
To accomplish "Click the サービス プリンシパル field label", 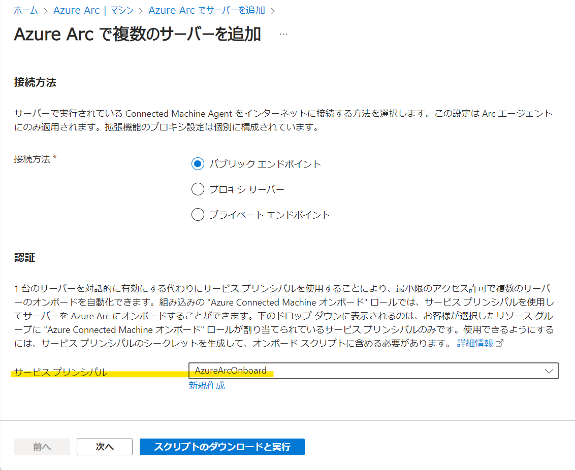I will (61, 372).
